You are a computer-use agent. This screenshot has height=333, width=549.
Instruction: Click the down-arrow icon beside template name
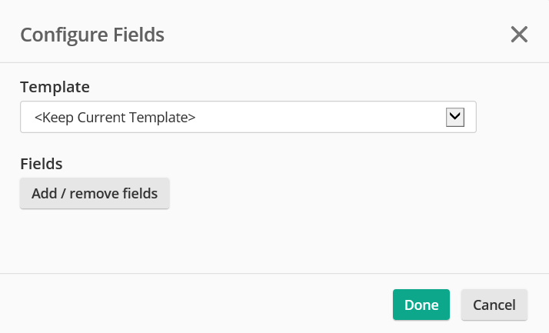click(x=454, y=117)
